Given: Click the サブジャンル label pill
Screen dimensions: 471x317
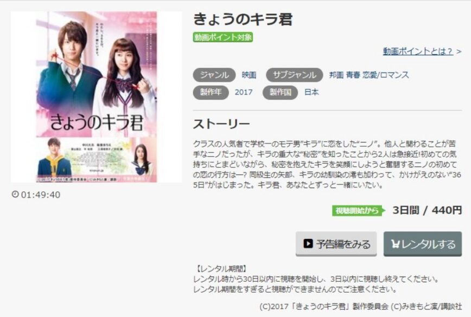Looking at the screenshot, I should coord(294,75).
